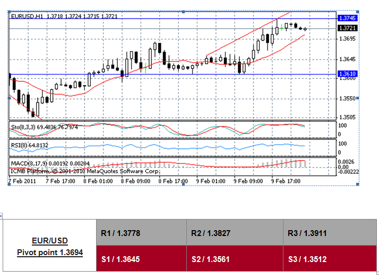This screenshot has height=278, width=379.
Task: Click the 7 Feb 2011 date label
Action: (22, 181)
